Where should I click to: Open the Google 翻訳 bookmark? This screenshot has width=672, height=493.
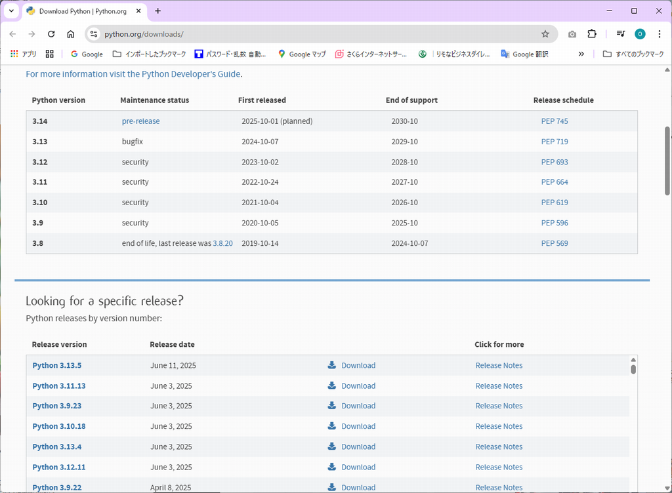[x=524, y=54]
